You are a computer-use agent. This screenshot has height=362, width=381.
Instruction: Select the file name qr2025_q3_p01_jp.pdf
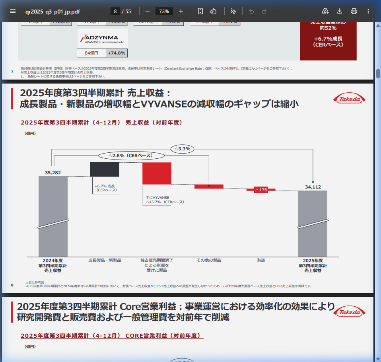pyautogui.click(x=52, y=12)
